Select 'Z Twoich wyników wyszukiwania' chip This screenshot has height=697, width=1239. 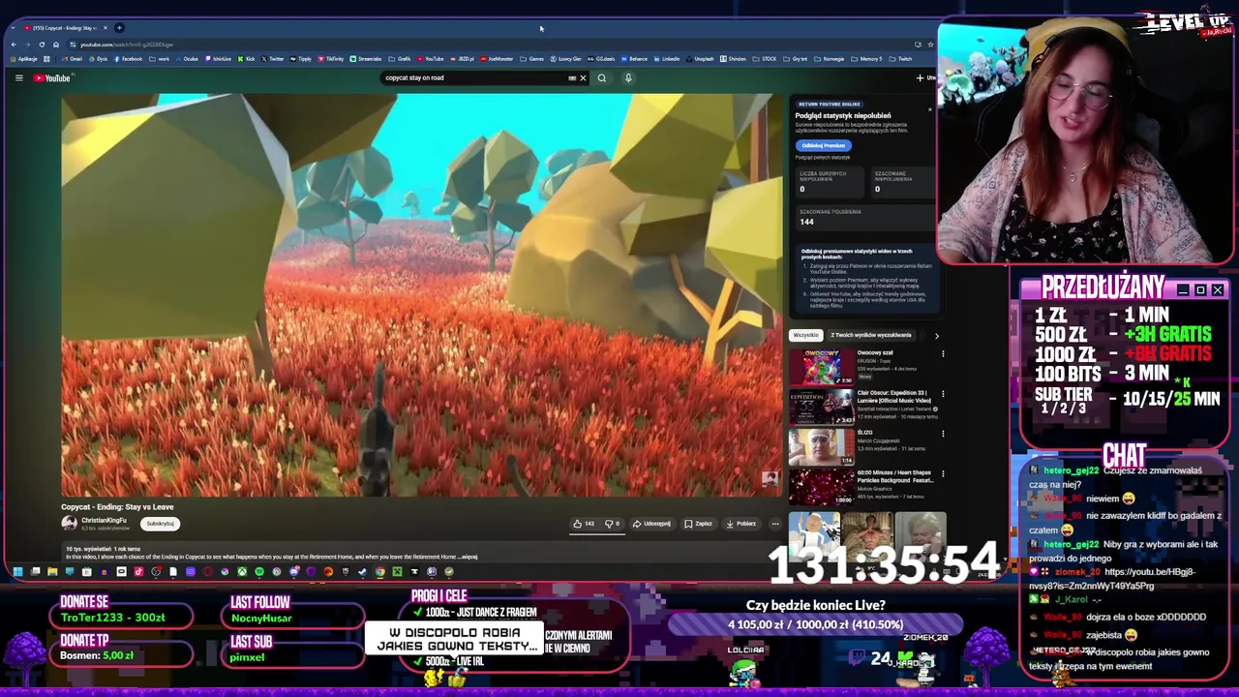(x=870, y=335)
